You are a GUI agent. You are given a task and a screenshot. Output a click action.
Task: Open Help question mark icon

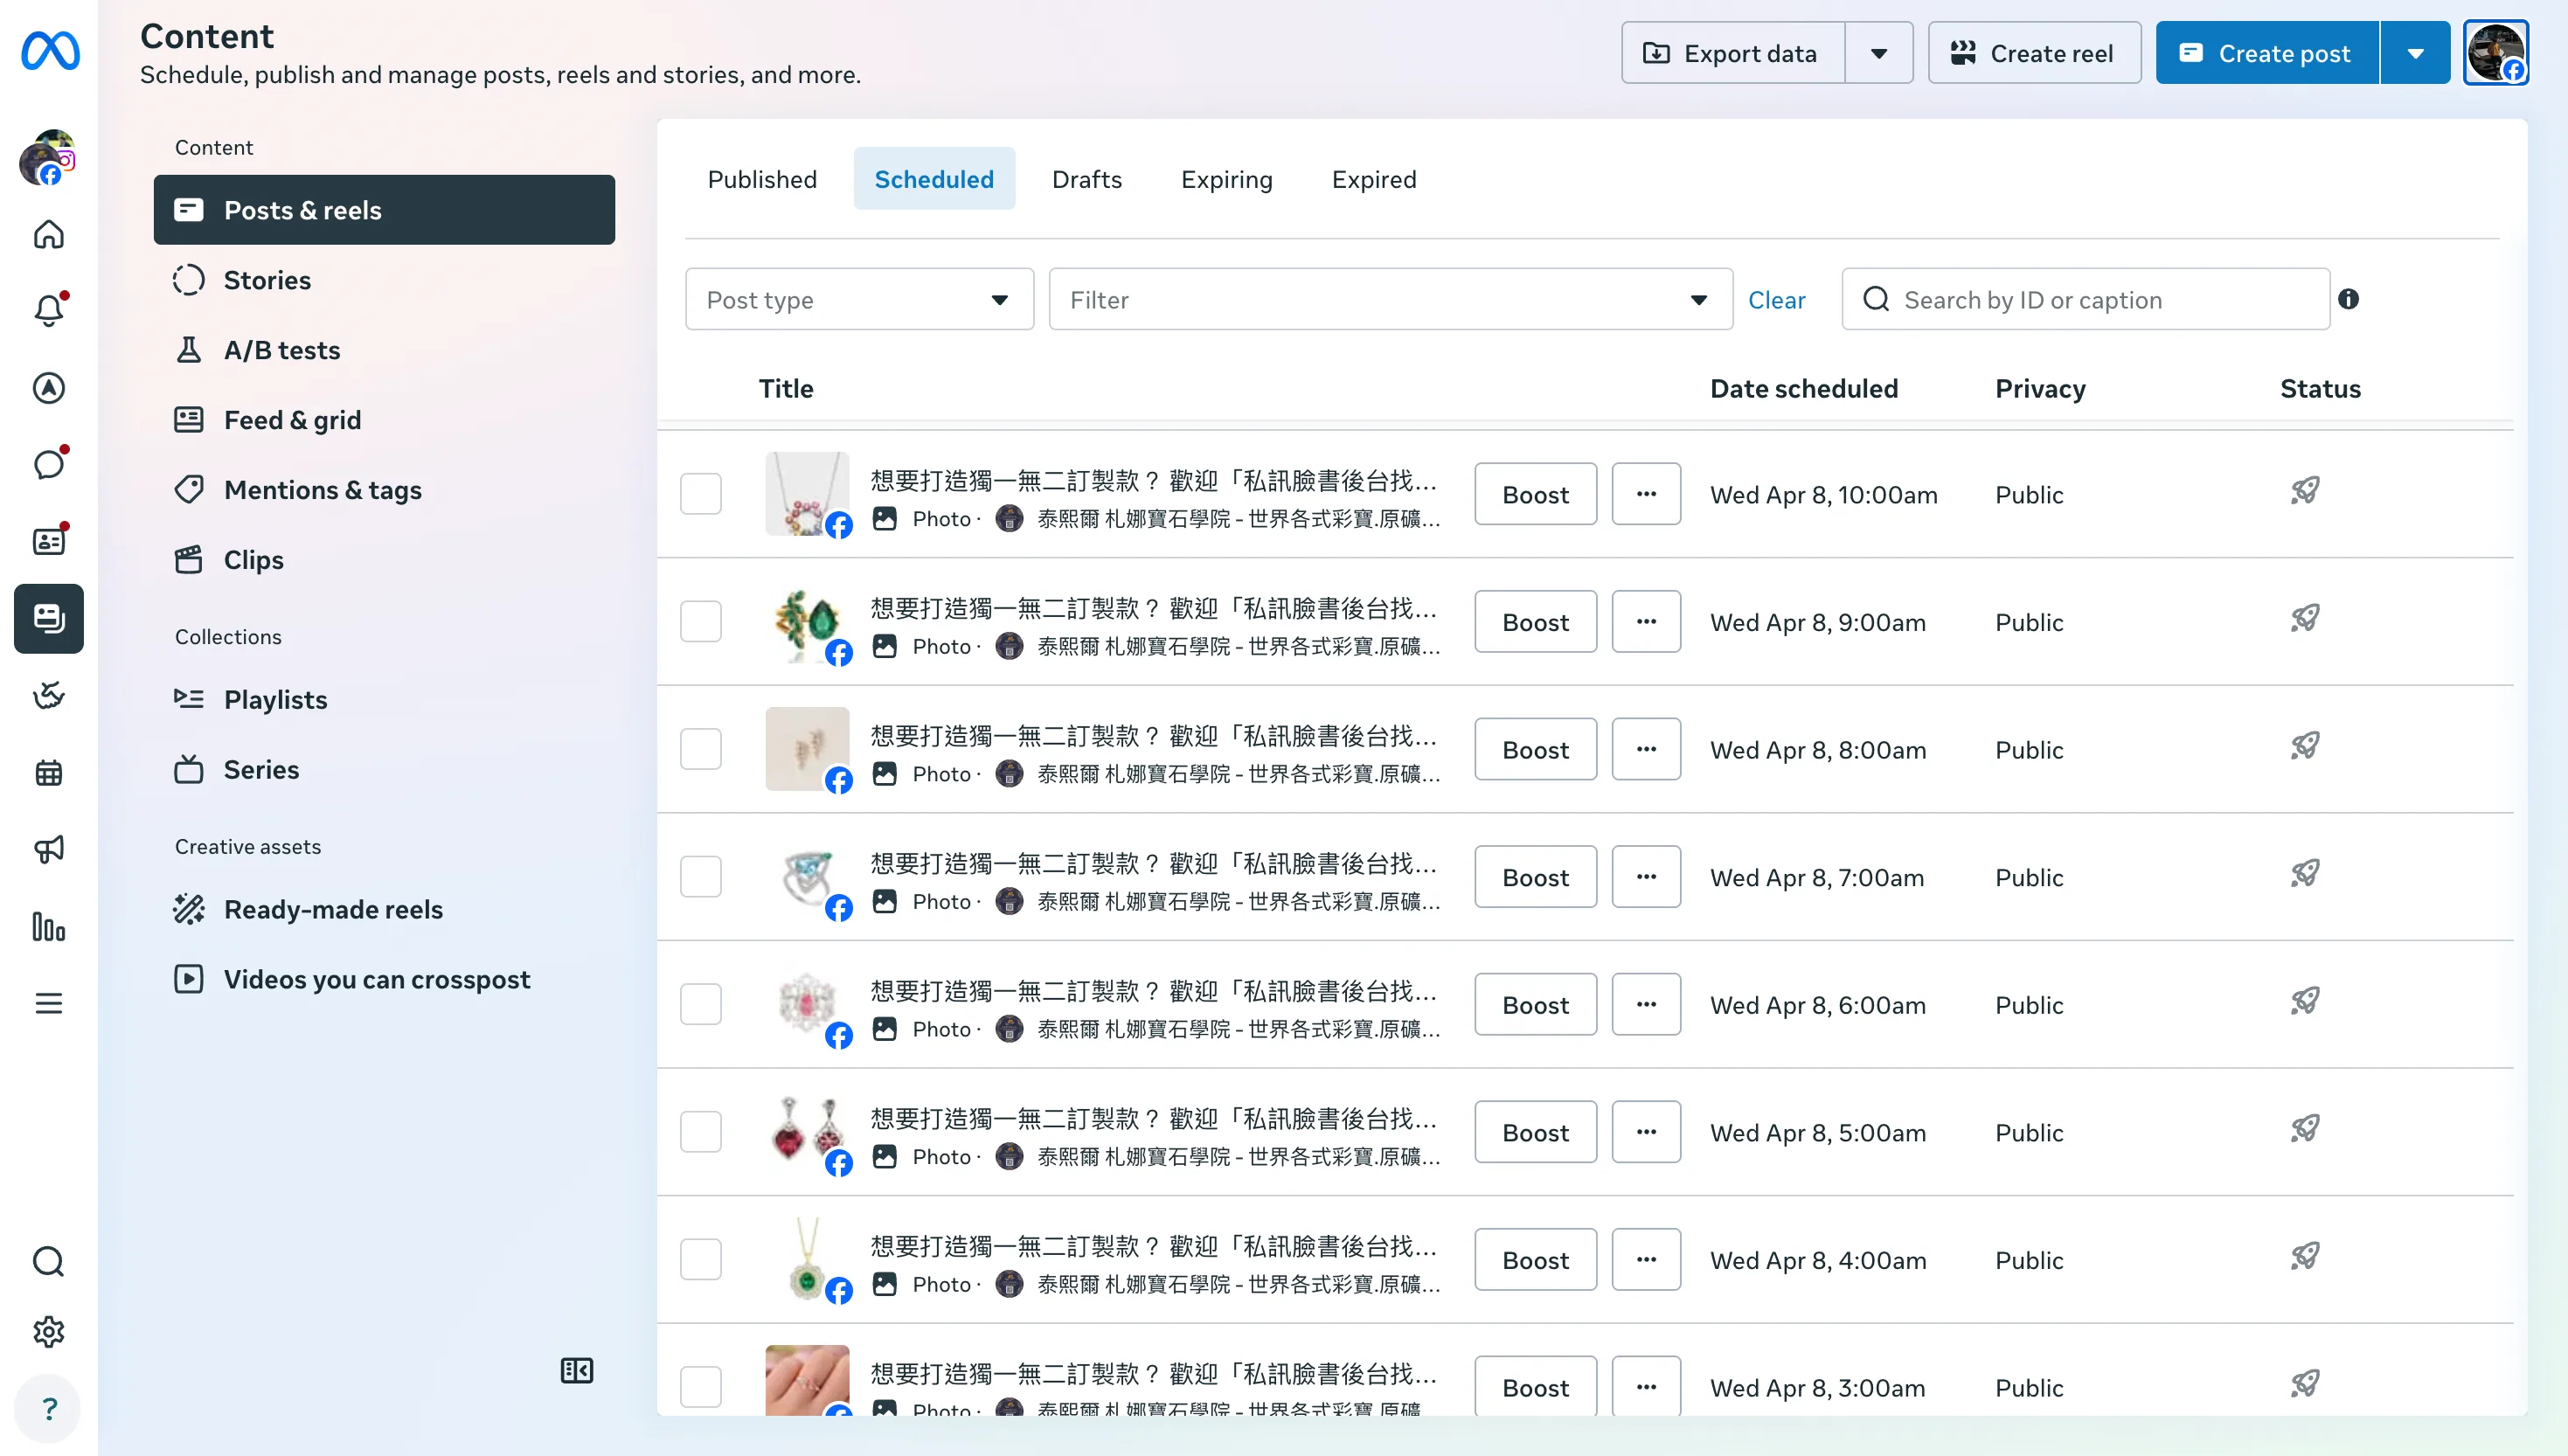pos(49,1409)
